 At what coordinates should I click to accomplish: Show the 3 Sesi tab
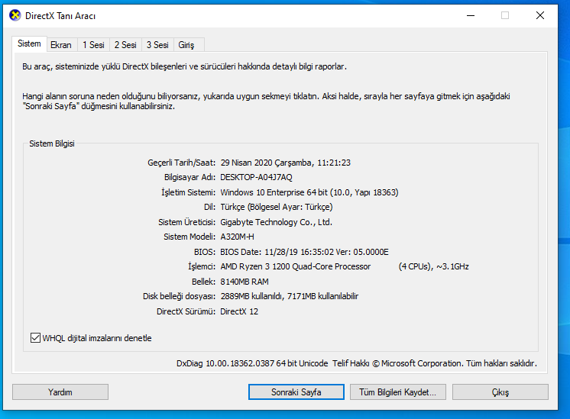157,45
